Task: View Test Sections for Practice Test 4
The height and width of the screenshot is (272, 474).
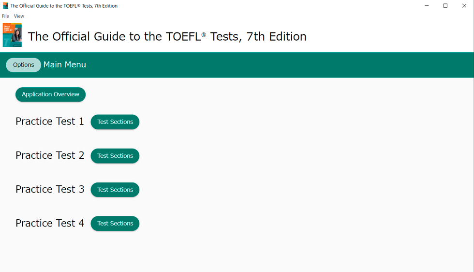Action: [x=115, y=224]
